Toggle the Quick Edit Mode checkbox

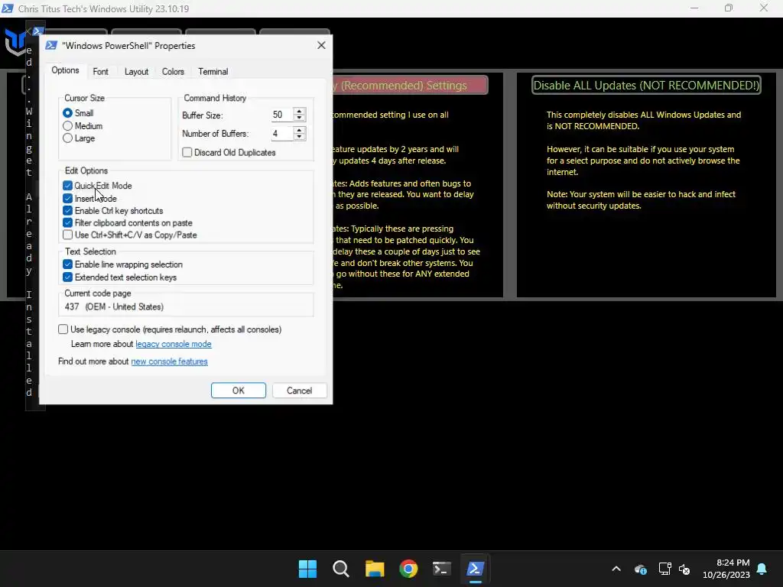coord(67,186)
